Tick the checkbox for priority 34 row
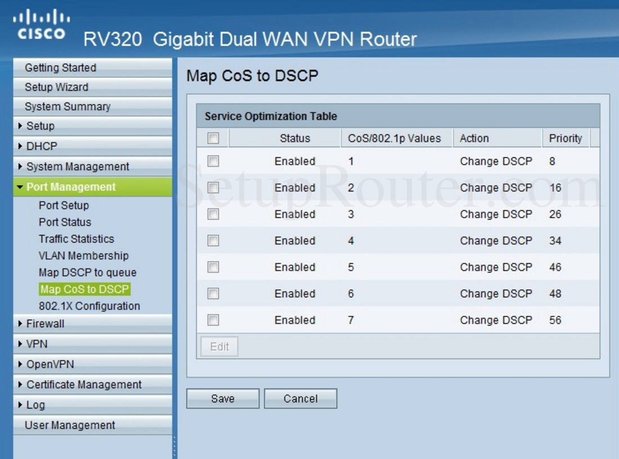619x459 pixels. 213,240
